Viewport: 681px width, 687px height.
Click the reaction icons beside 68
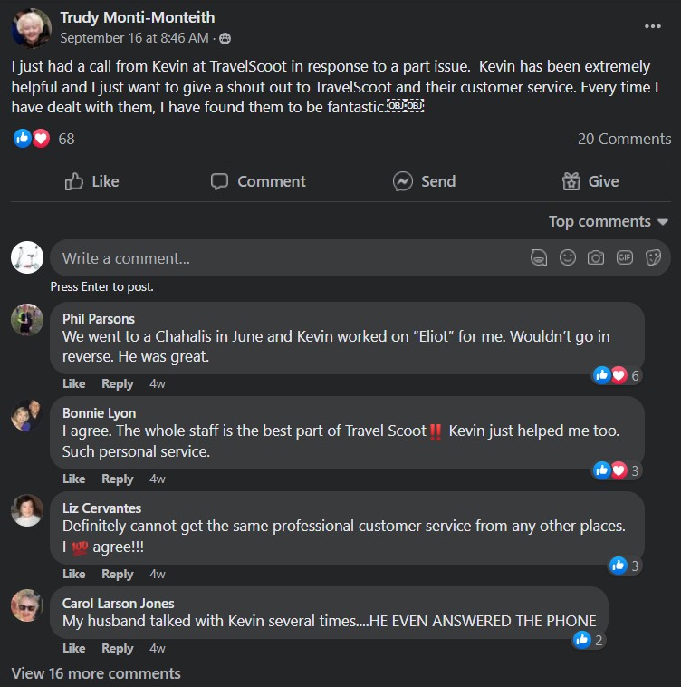coord(32,139)
